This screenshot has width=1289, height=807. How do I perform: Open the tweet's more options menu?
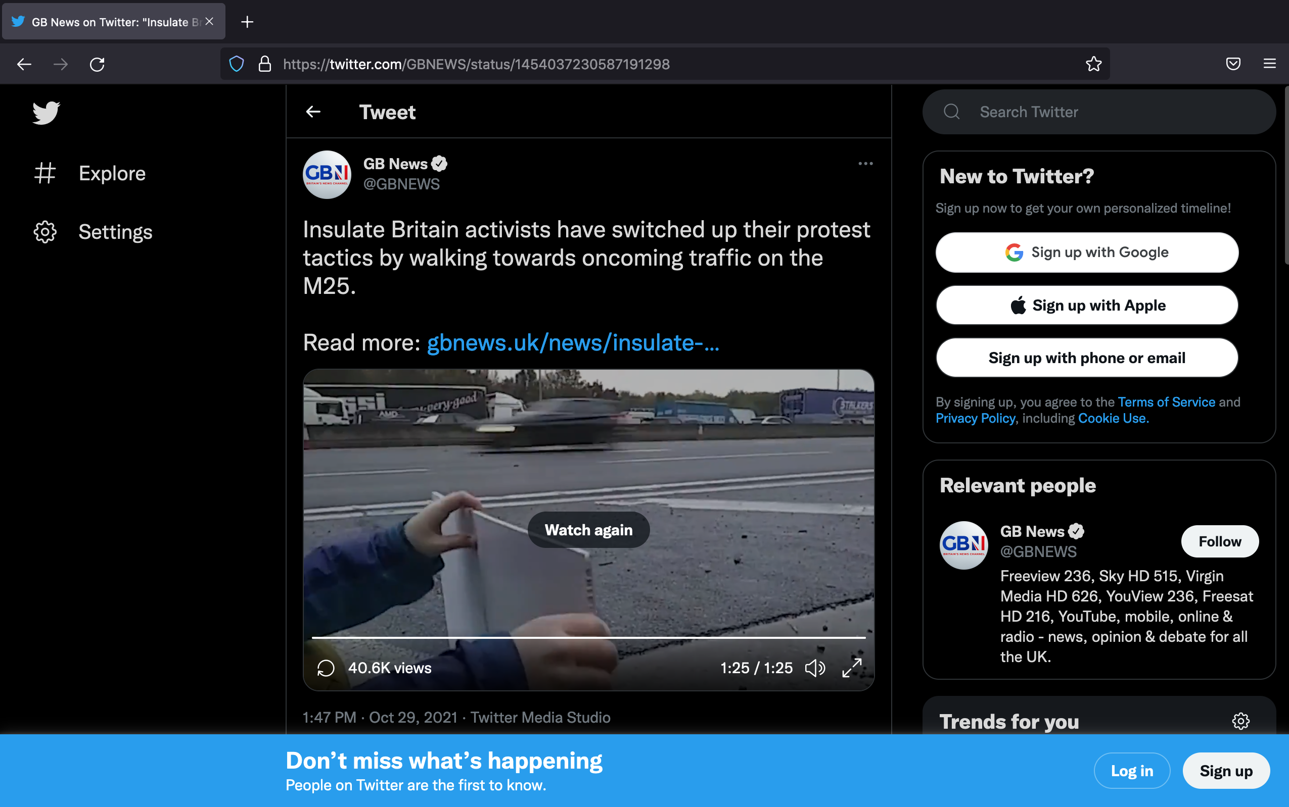tap(865, 163)
